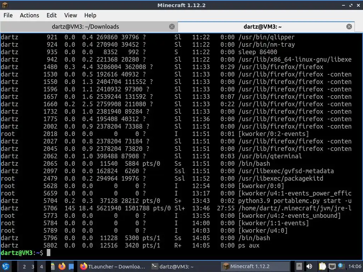The image size is (363, 272).
Task: Click the blue show-desktop icon in the taskbar
Action: (71, 266)
